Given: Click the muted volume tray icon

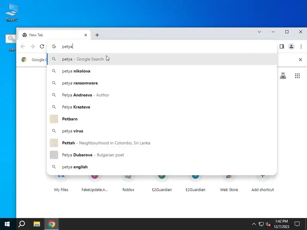Looking at the screenshot, I should click(x=268, y=224).
